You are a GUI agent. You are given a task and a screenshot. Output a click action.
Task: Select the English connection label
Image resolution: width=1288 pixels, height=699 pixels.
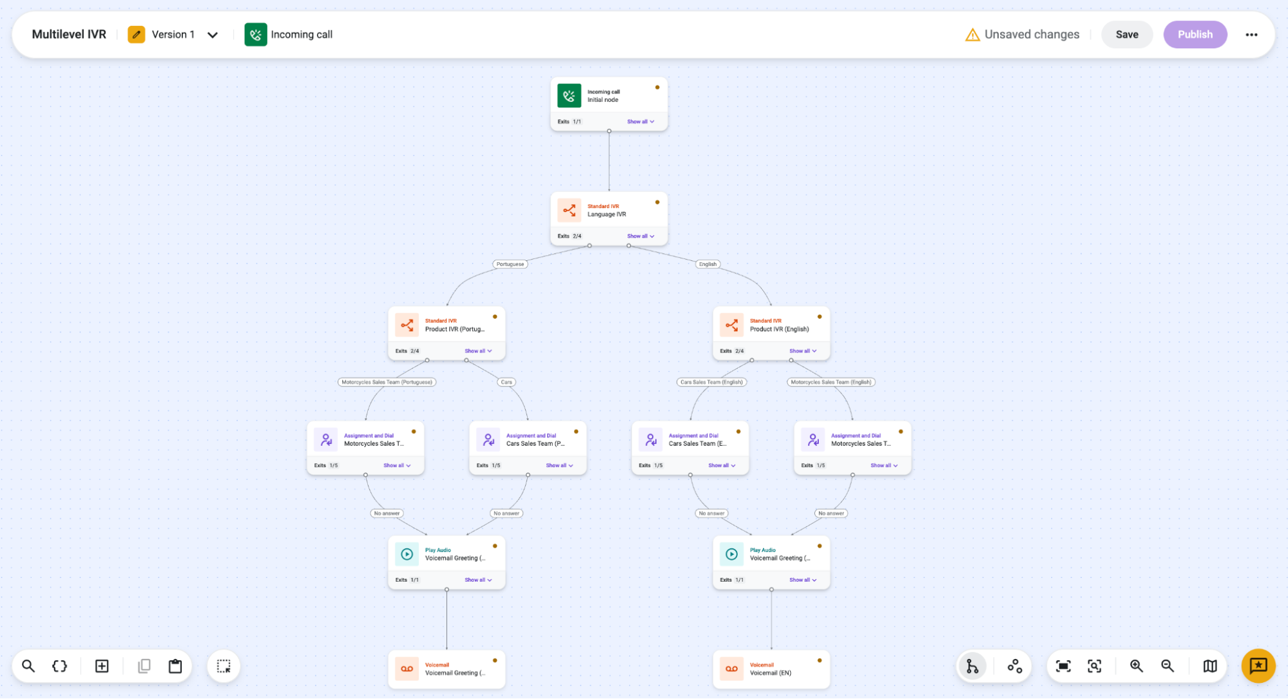707,264
